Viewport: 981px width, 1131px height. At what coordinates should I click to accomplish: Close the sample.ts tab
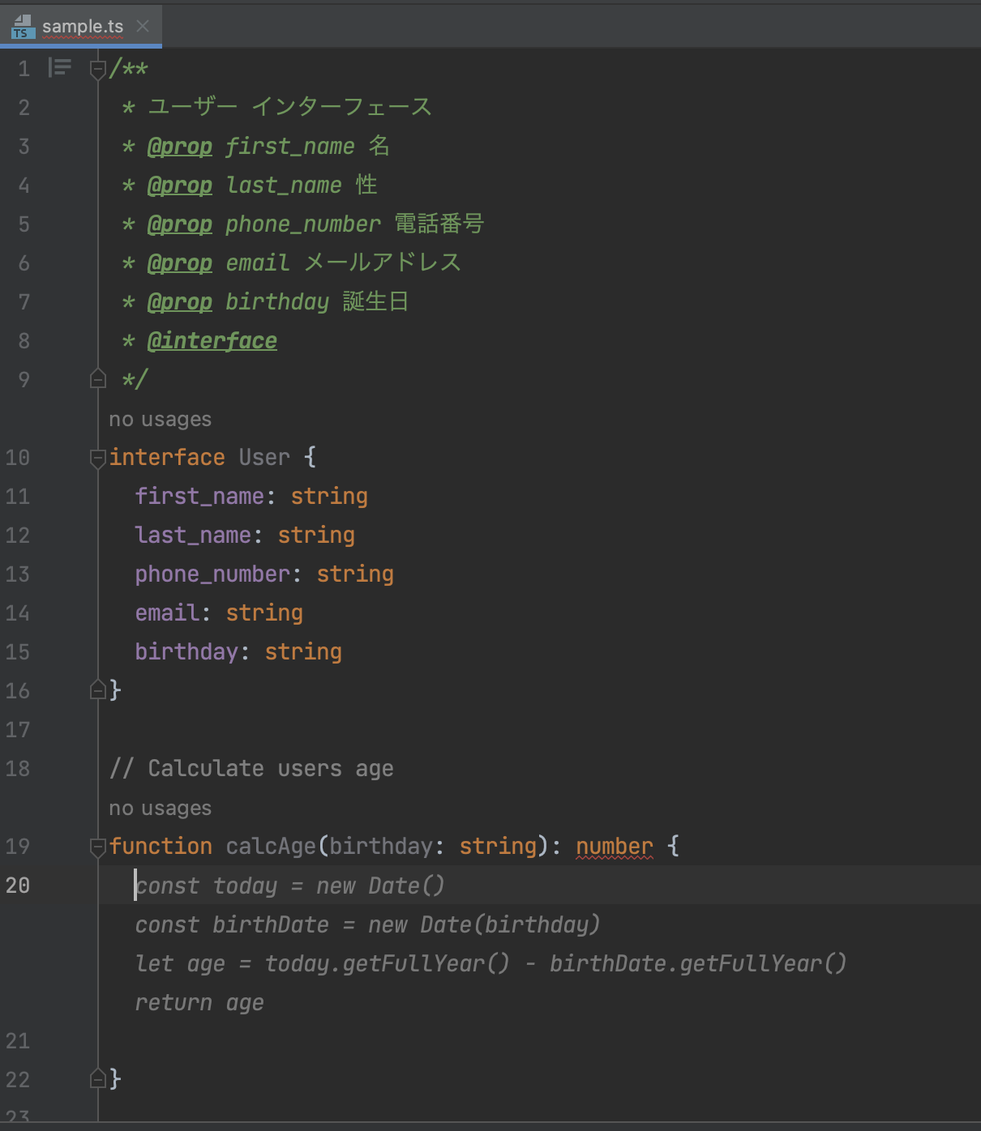pyautogui.click(x=143, y=26)
